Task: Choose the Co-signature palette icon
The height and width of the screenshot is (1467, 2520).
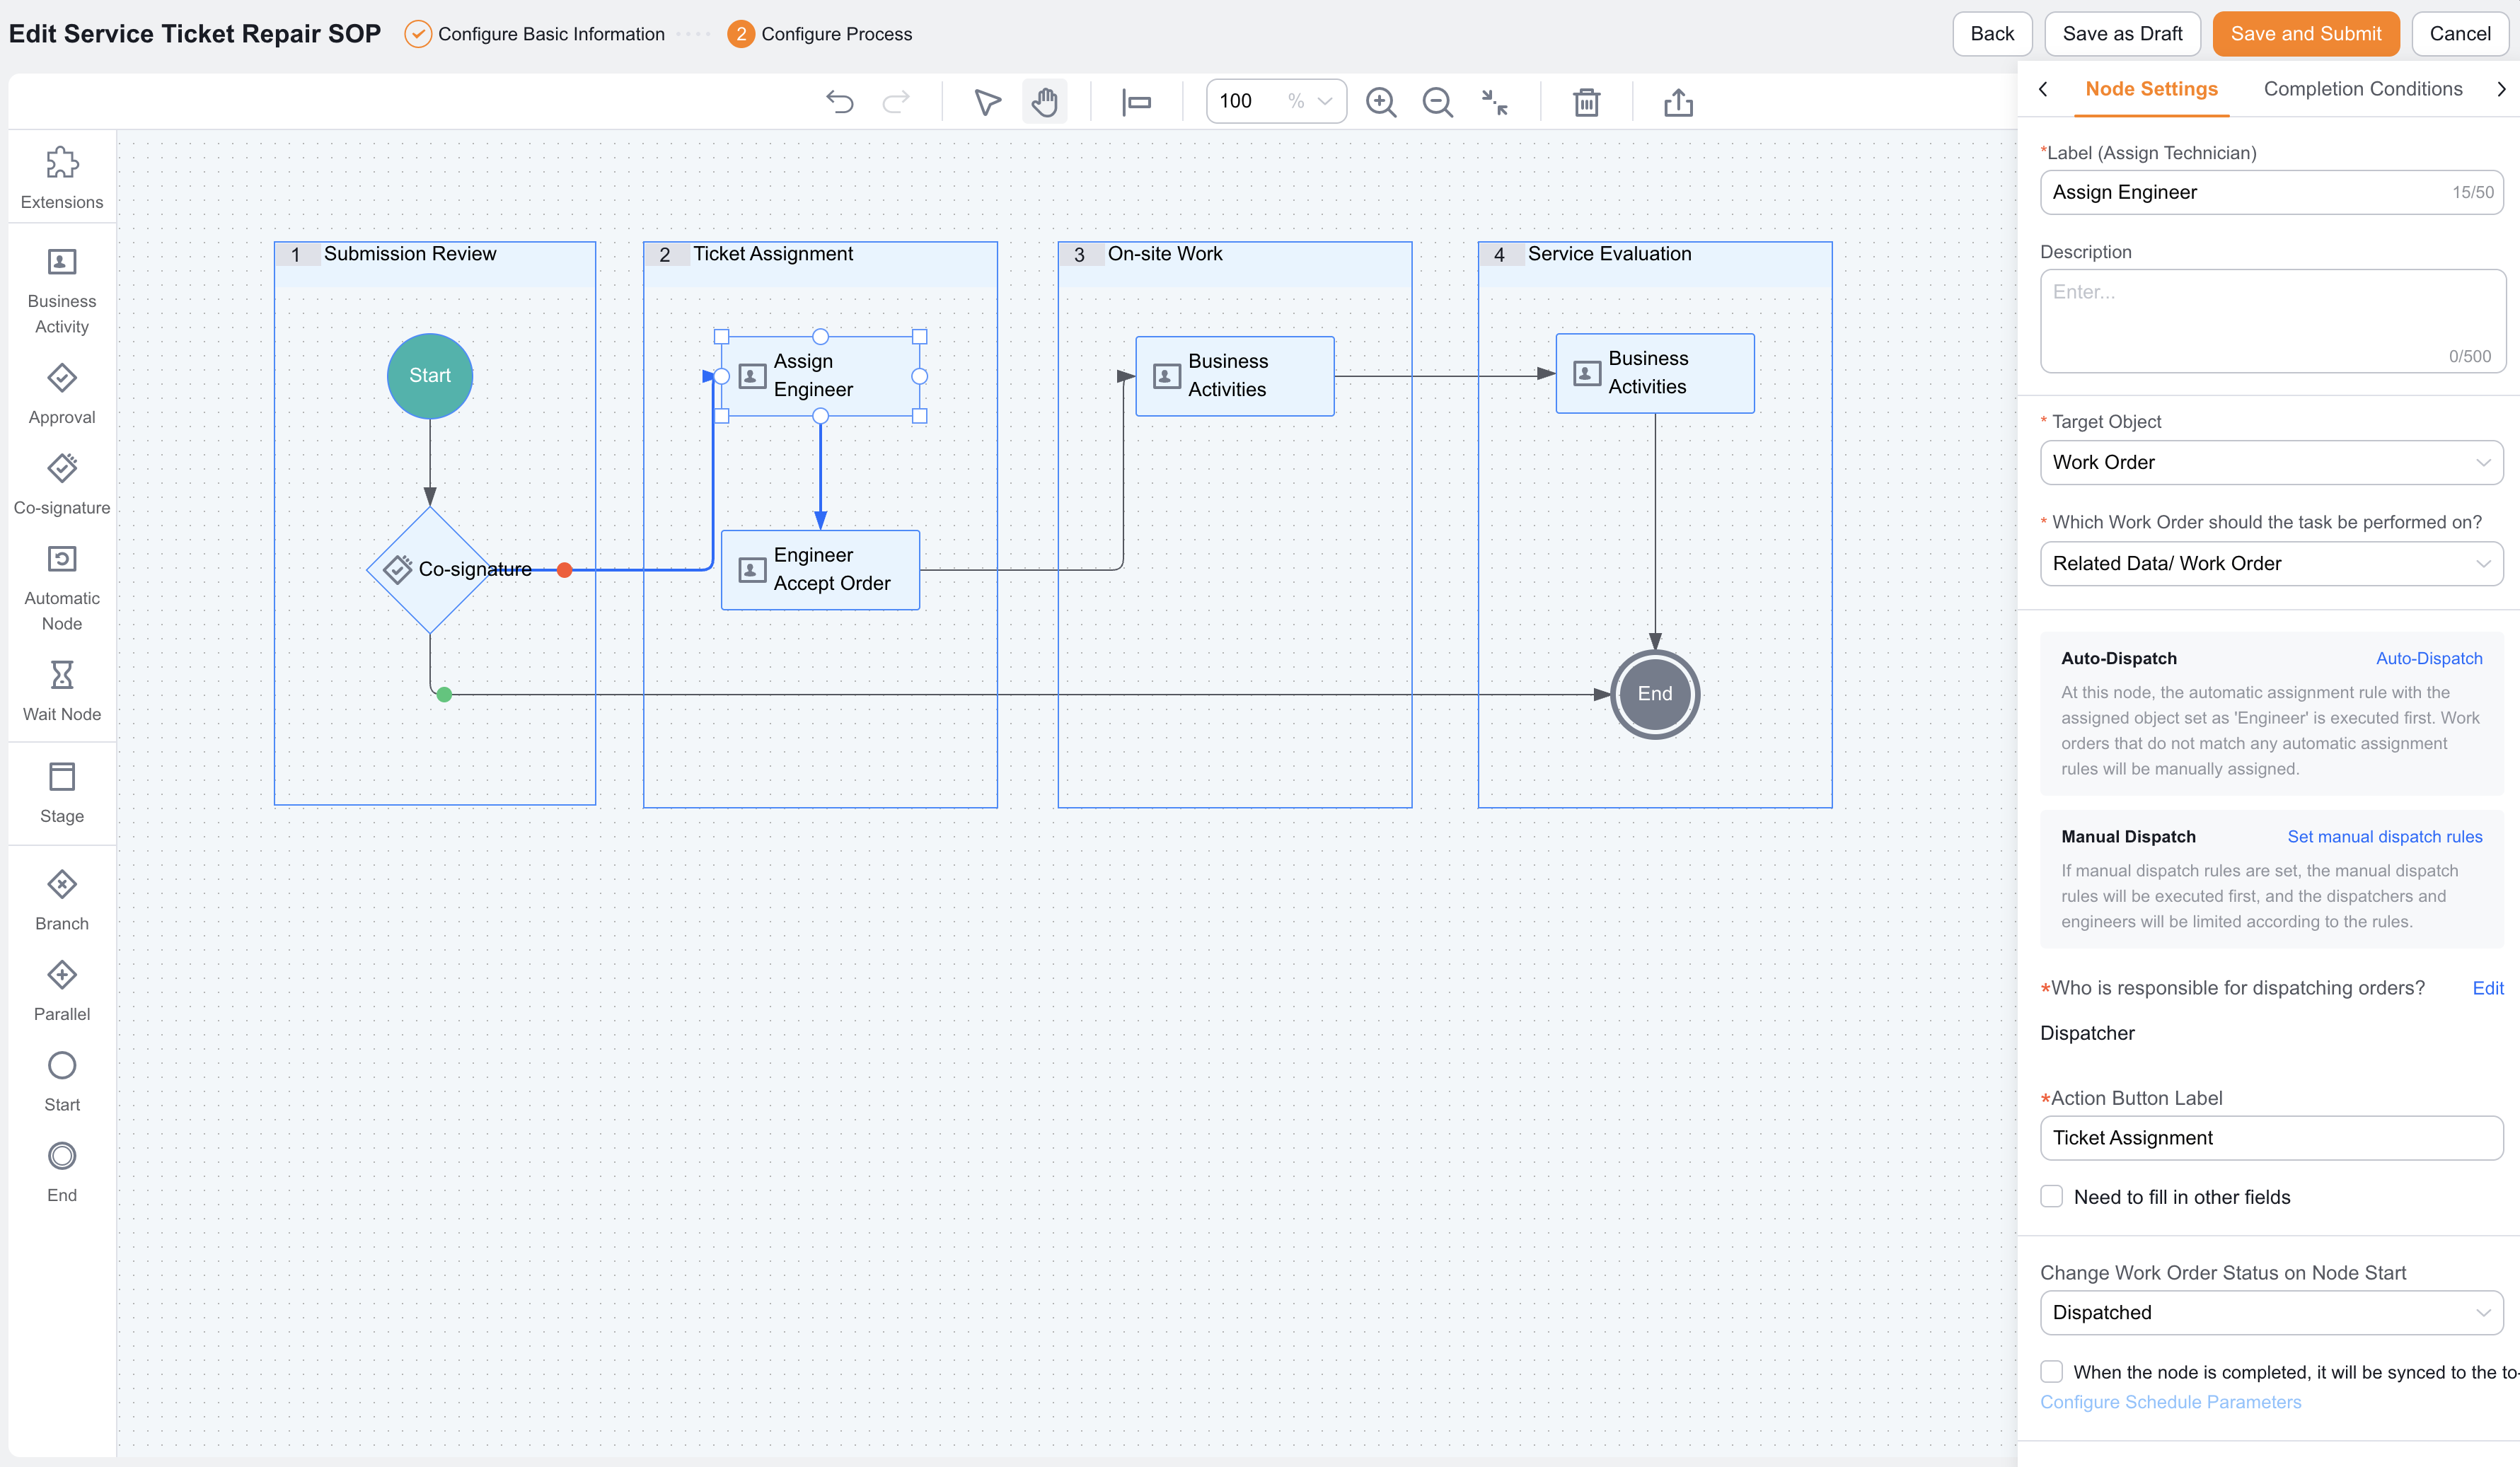Action: point(62,468)
